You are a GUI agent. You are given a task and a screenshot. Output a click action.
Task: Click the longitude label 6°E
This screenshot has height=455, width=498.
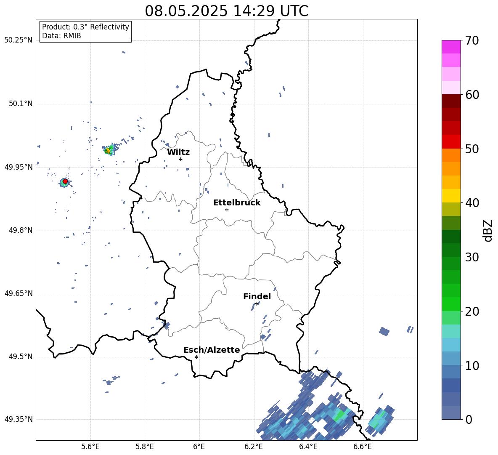[199, 447]
